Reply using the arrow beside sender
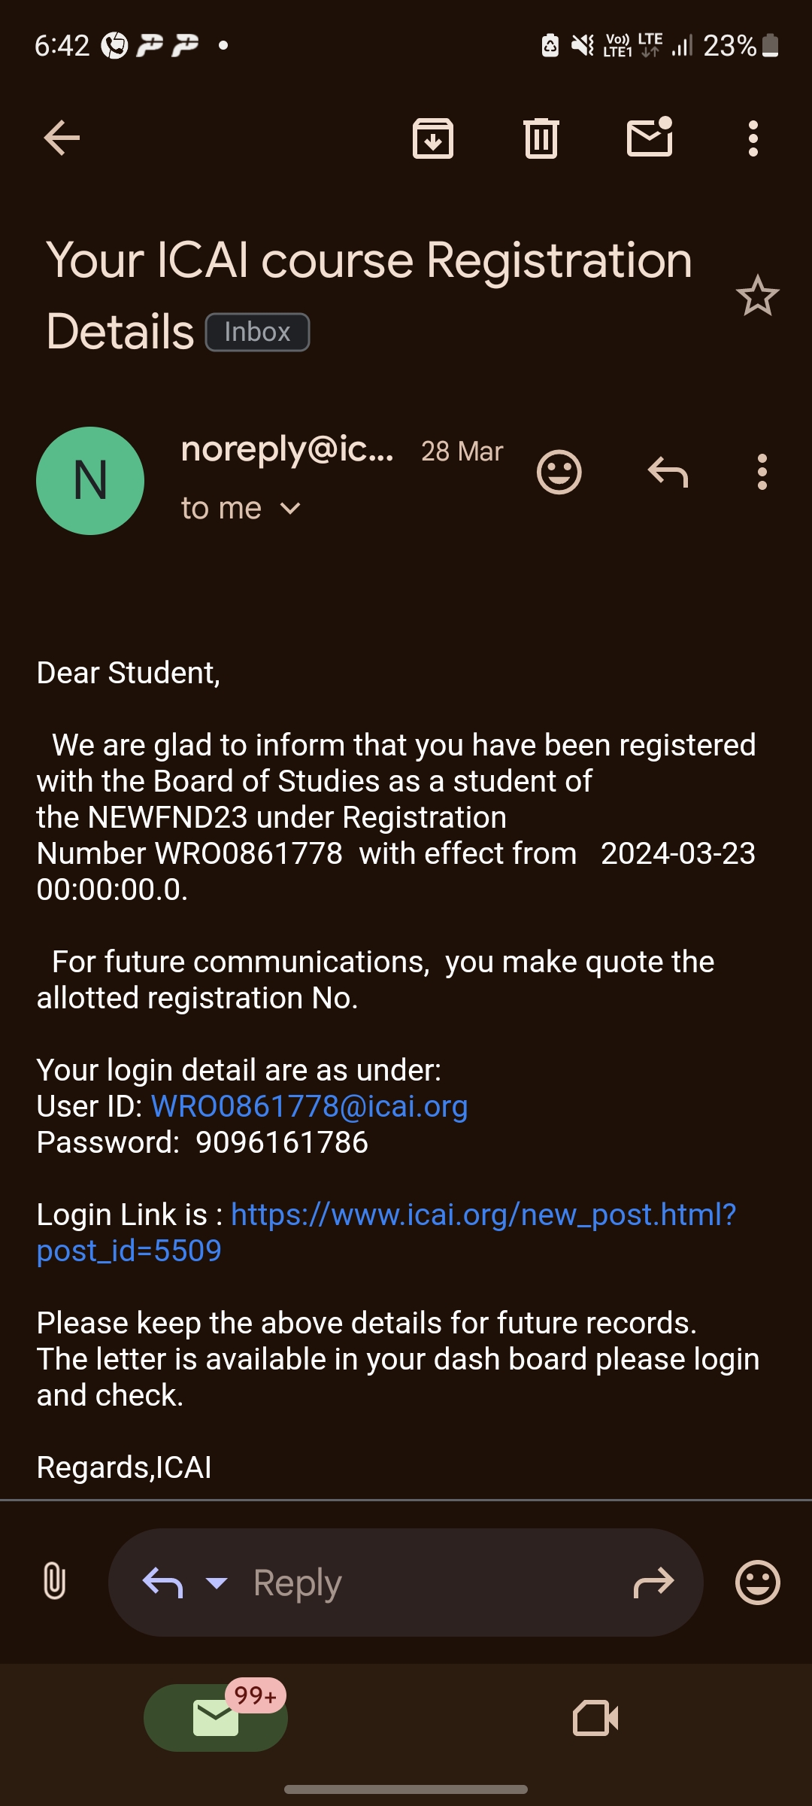This screenshot has width=812, height=1806. (668, 473)
